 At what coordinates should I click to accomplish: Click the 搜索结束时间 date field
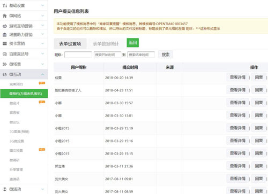pos(141,55)
